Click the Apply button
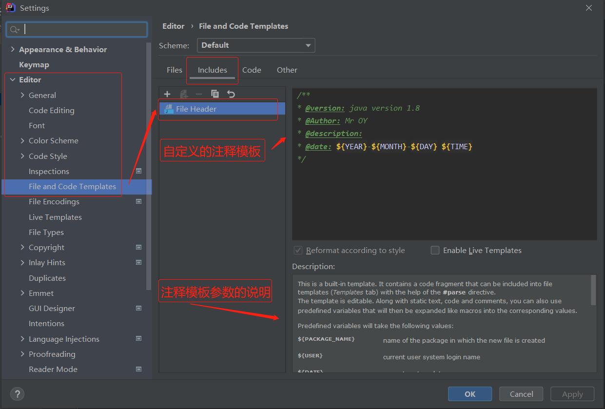Screen dimensions: 605x409 (x=572, y=394)
